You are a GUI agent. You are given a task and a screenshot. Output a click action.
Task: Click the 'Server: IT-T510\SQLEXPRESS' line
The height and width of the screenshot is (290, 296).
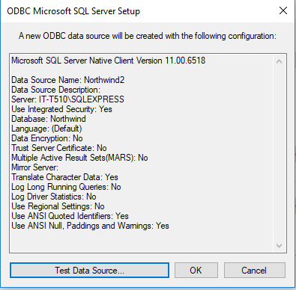click(x=67, y=99)
